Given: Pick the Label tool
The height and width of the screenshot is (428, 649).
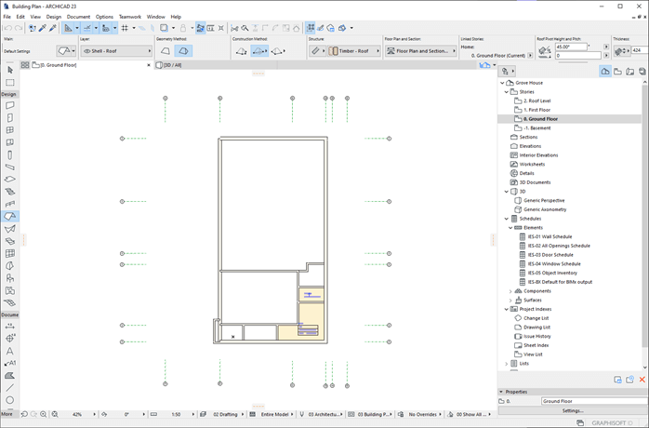Looking at the screenshot, I should coord(10,363).
